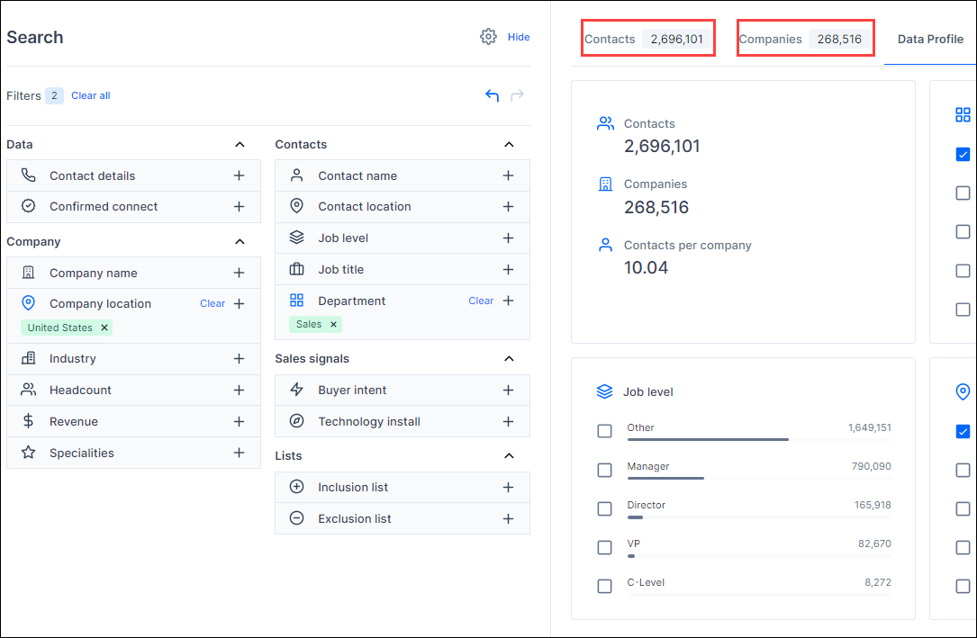
Task: Click the Revenue dollar icon
Action: tap(29, 421)
